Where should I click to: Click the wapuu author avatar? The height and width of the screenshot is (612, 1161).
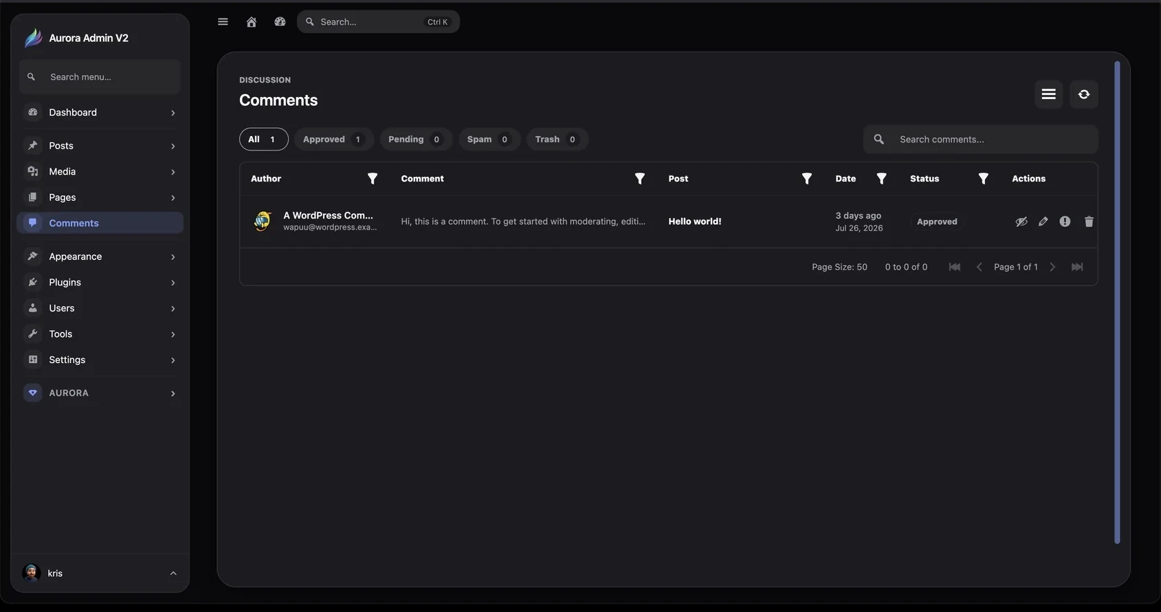(x=263, y=221)
